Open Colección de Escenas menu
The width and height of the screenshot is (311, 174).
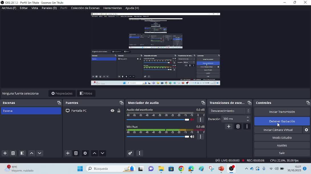(x=85, y=8)
